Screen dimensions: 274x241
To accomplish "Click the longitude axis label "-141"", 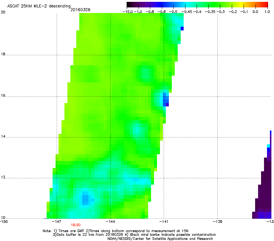I will coord(164,222).
